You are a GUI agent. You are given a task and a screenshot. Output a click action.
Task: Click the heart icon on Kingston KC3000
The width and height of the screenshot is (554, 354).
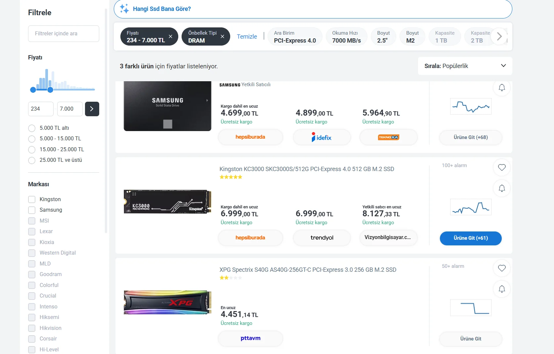point(502,167)
